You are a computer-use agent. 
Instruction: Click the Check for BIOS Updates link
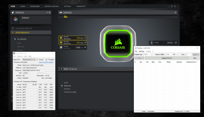pos(46,62)
